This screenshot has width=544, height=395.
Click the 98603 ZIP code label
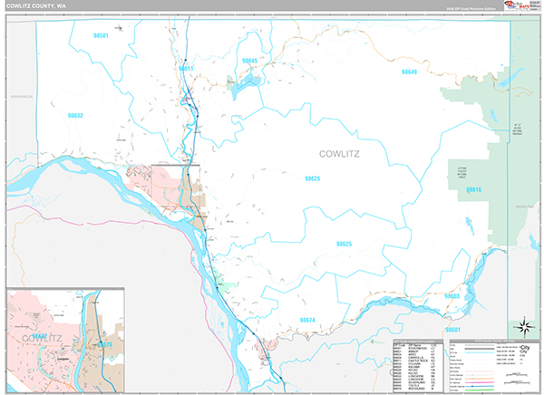452,296
